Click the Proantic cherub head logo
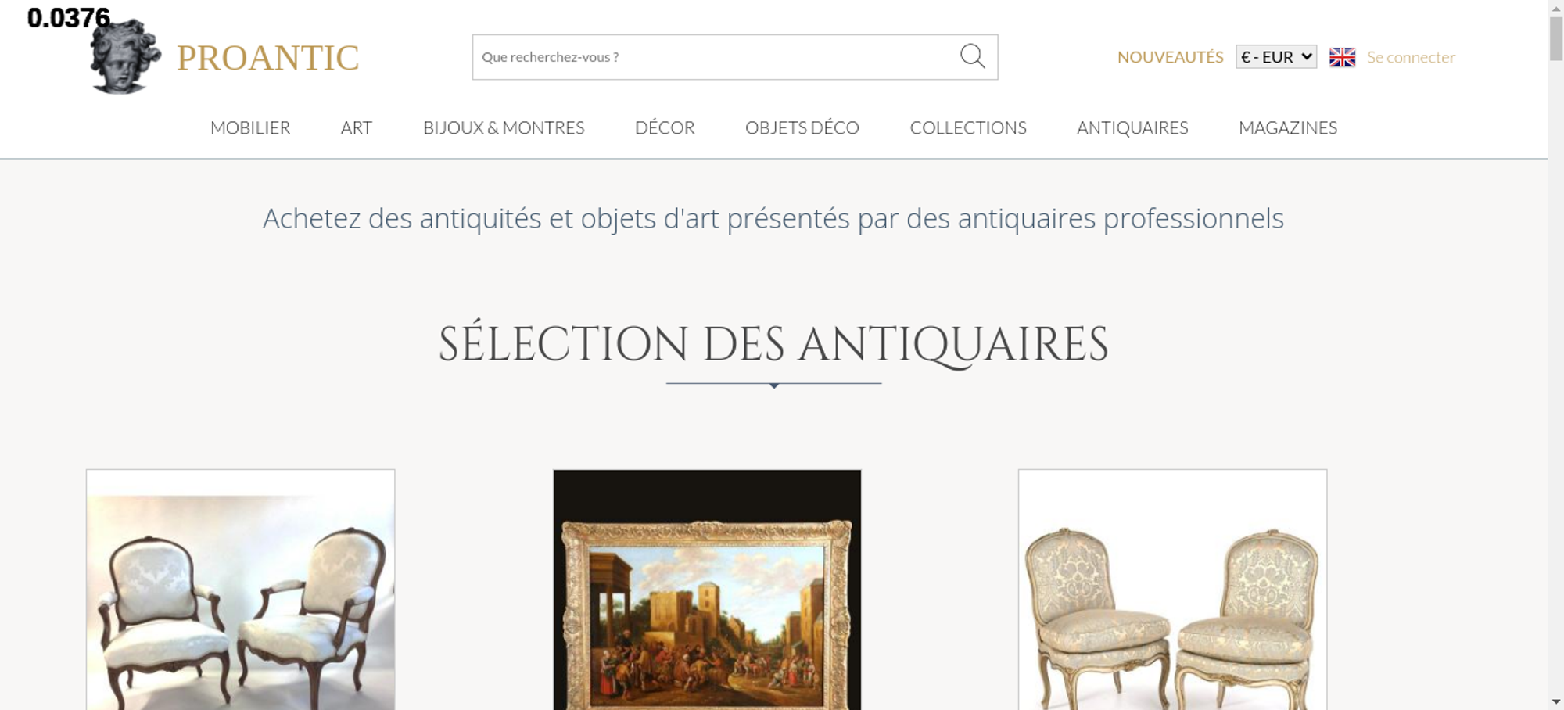The image size is (1564, 710). [124, 56]
